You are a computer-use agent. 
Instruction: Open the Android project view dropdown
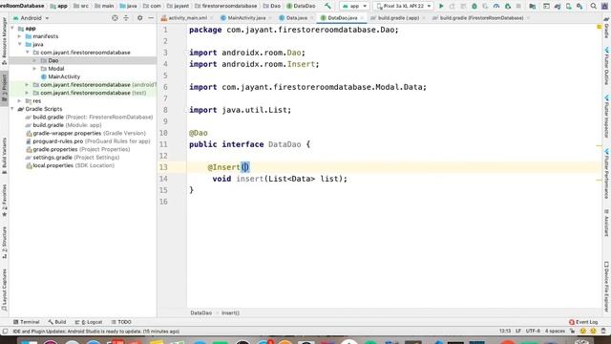(x=31, y=18)
